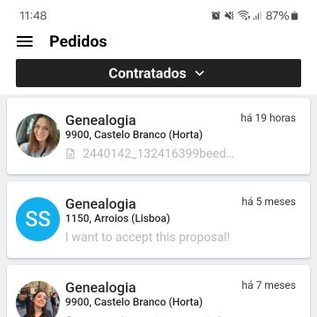Open the SS initials avatar
This screenshot has height=317, width=317.
(38, 219)
